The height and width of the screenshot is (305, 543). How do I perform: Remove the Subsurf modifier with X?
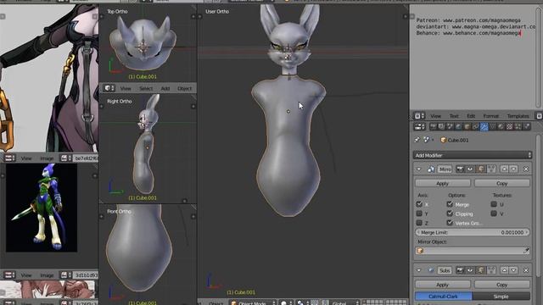click(x=526, y=270)
